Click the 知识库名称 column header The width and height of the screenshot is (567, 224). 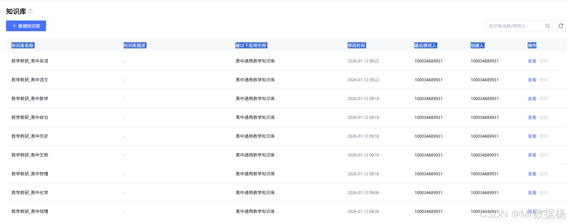[23, 45]
